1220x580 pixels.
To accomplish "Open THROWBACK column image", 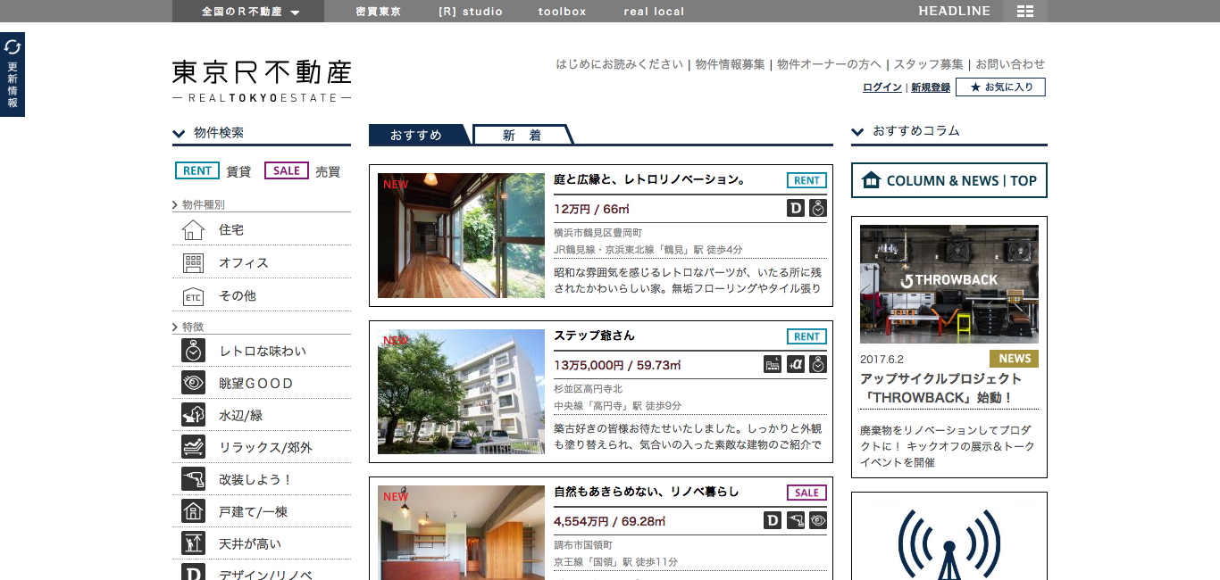I will click(x=949, y=284).
